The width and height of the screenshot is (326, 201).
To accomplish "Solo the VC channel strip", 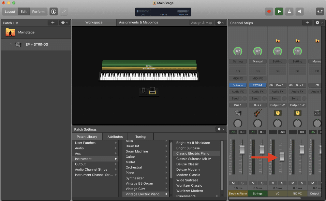I will pyautogui.click(x=282, y=183).
